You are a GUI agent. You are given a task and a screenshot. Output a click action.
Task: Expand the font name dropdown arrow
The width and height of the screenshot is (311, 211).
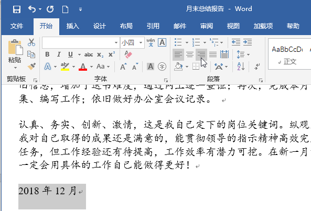coord(116,42)
